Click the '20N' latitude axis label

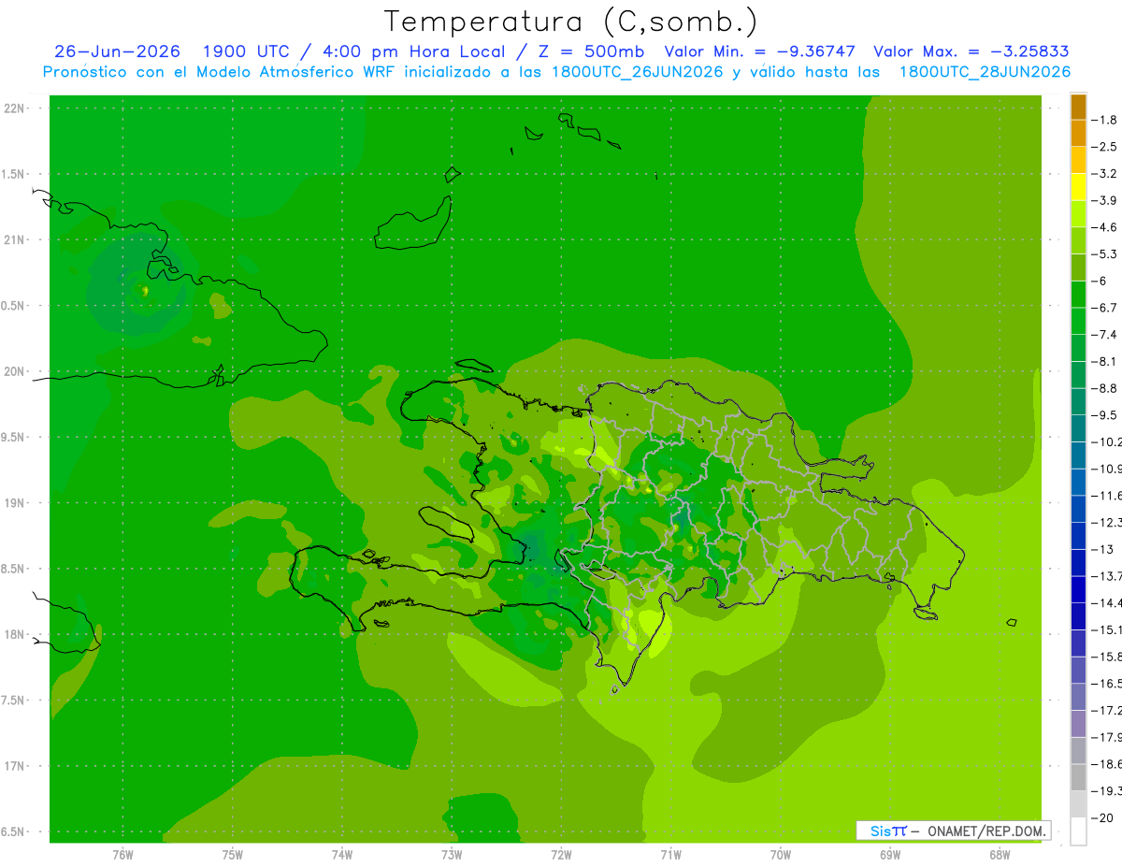tap(15, 371)
